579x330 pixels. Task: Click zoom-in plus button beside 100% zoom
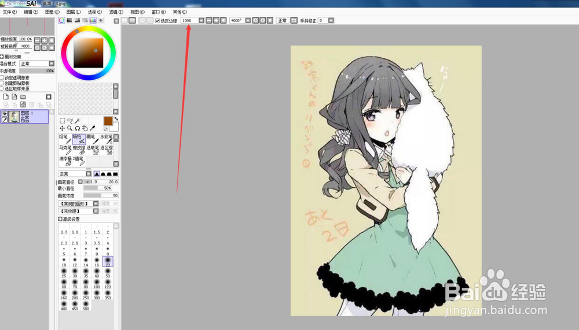point(216,20)
